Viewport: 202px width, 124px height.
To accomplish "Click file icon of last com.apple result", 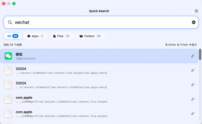I will click(8, 113).
